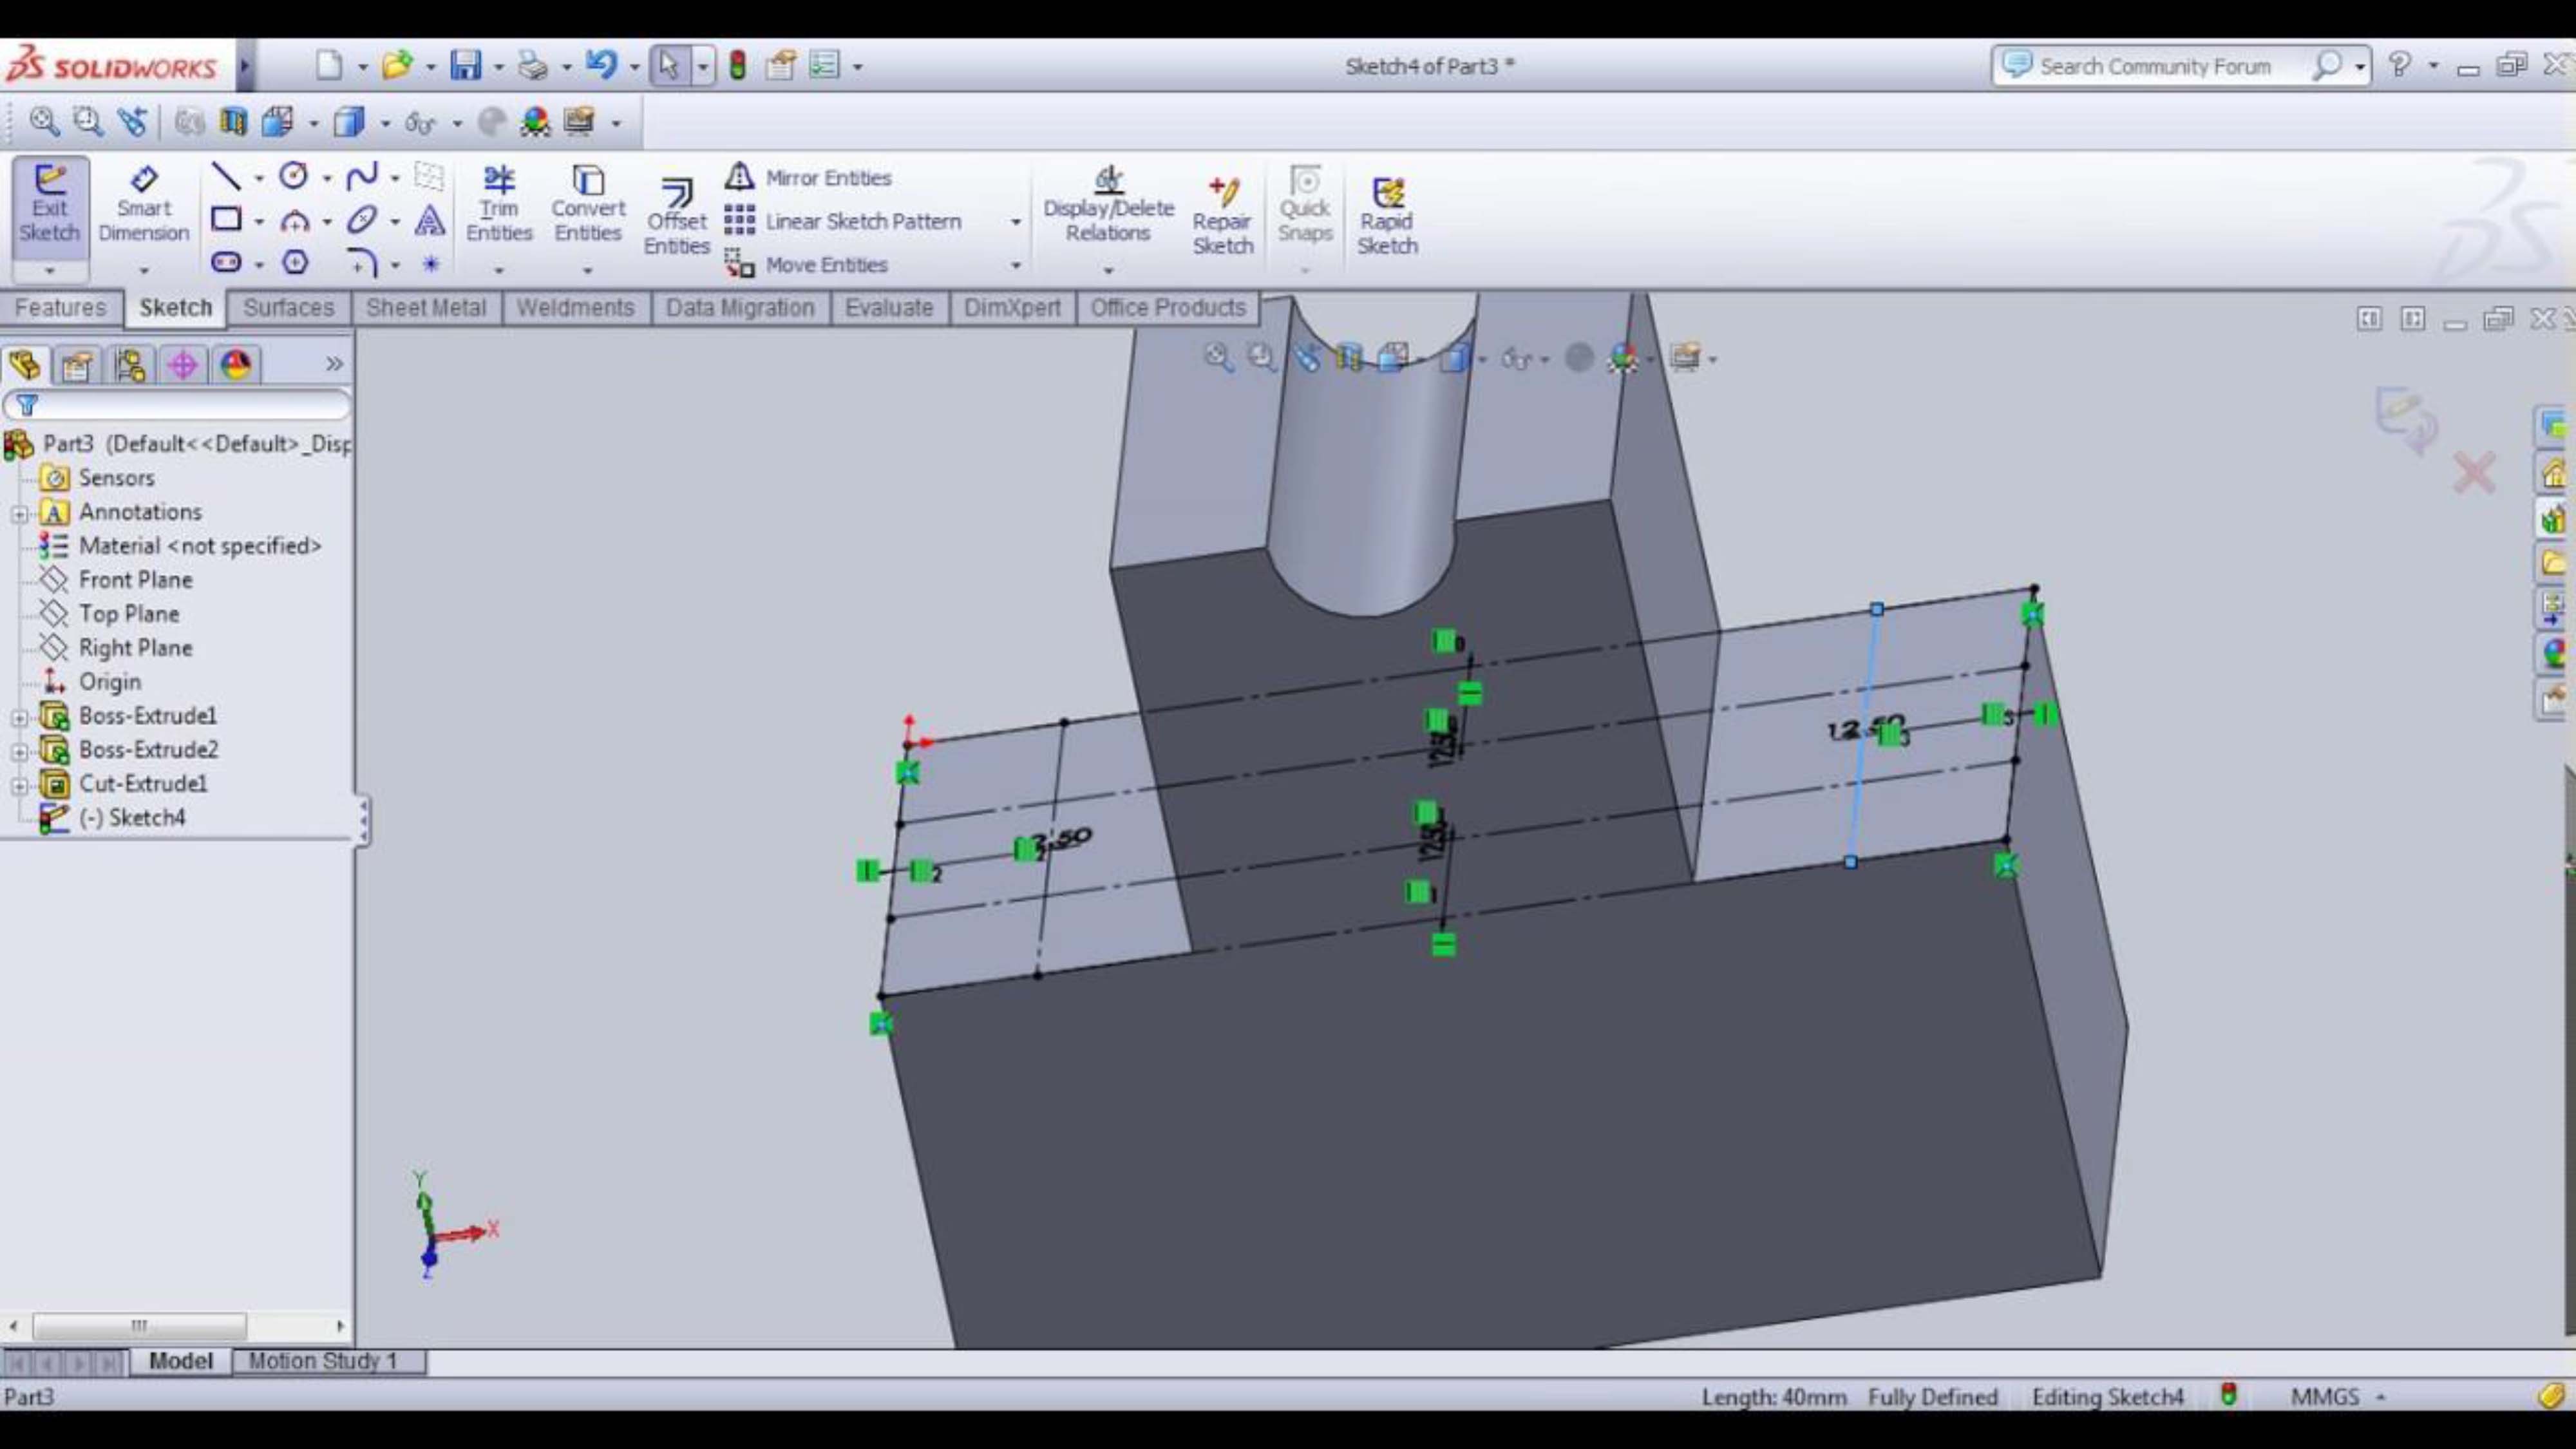Viewport: 2576px width, 1449px height.
Task: Switch to the Surfaces tab
Action: 288,307
